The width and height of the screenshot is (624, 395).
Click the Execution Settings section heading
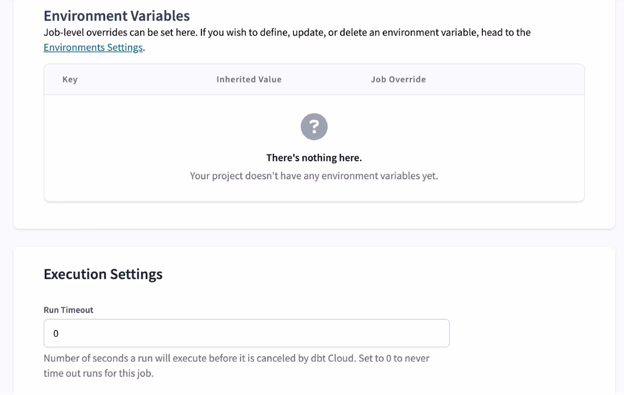(103, 274)
